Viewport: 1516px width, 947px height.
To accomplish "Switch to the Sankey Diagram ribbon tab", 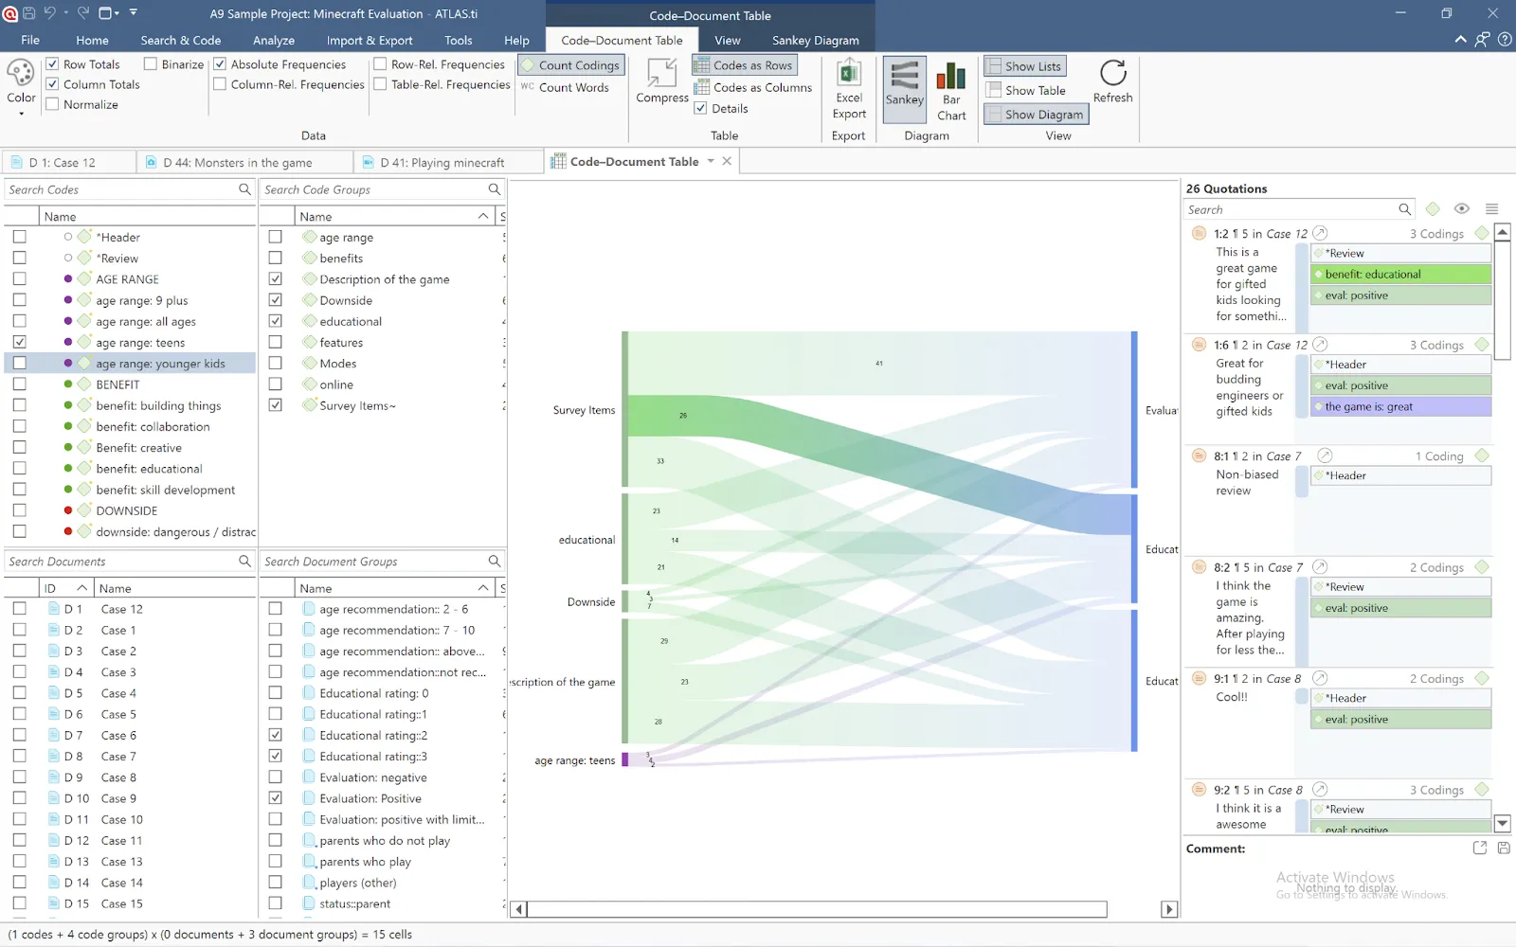I will 815,40.
